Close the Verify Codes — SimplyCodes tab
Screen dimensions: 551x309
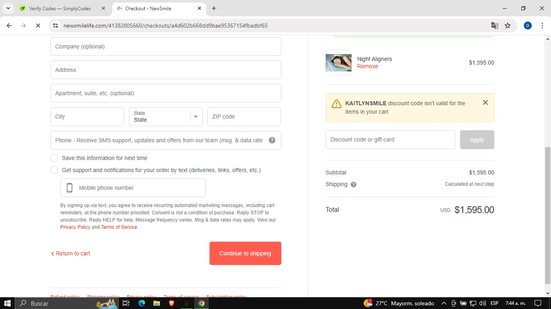[x=104, y=8]
